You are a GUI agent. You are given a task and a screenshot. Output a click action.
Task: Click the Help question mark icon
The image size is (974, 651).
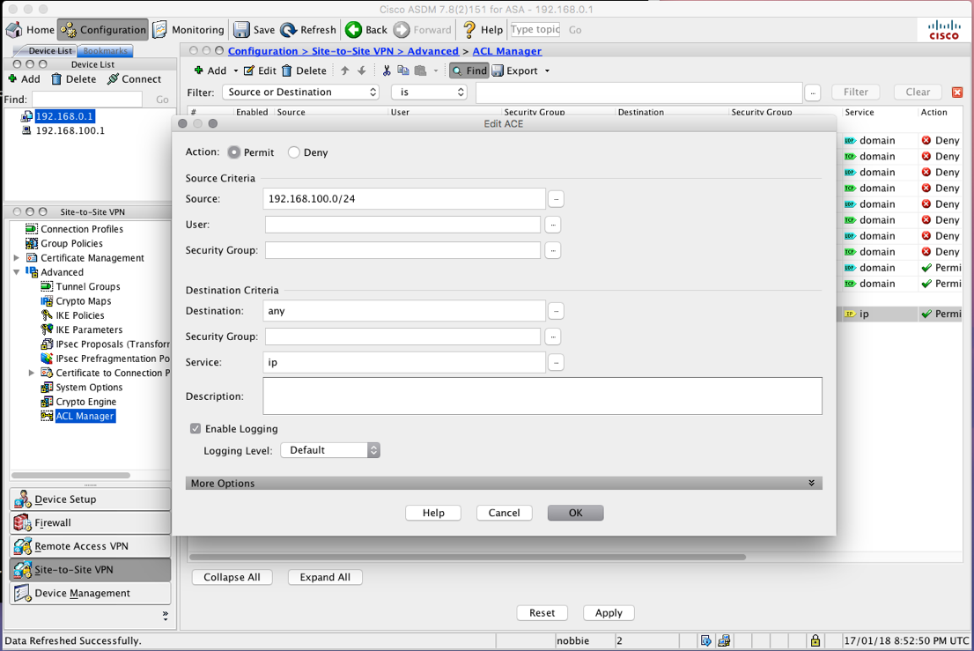(x=469, y=30)
